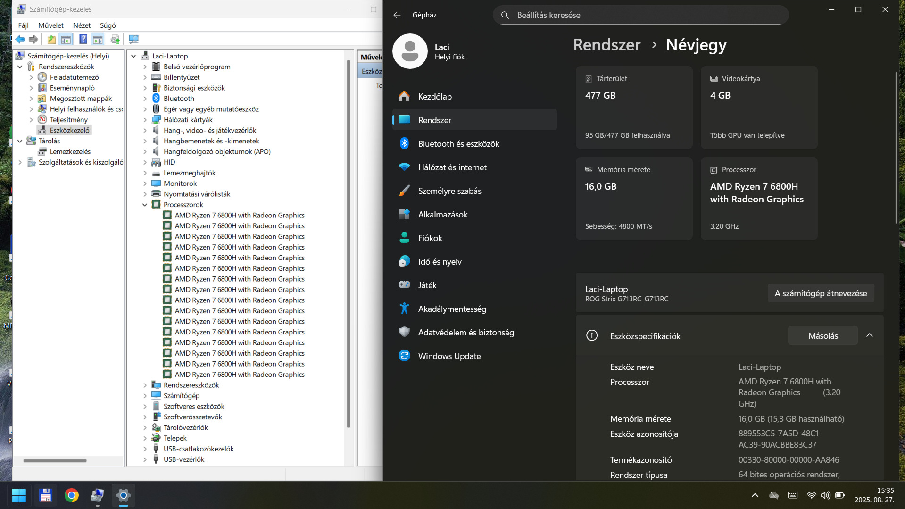Click the printer toolbar icon in Computer Management

click(115, 40)
